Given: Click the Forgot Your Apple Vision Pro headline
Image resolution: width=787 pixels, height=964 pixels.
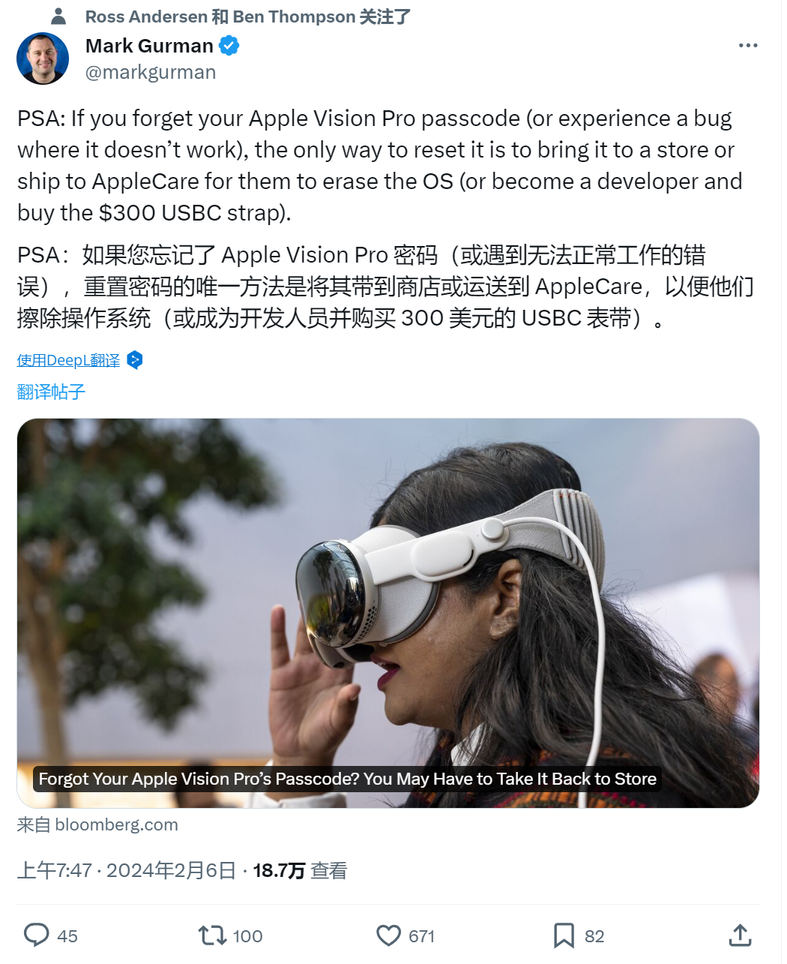Looking at the screenshot, I should (x=348, y=779).
